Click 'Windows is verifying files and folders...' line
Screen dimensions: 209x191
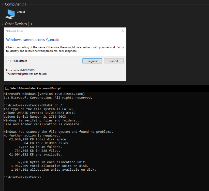tap(42, 120)
